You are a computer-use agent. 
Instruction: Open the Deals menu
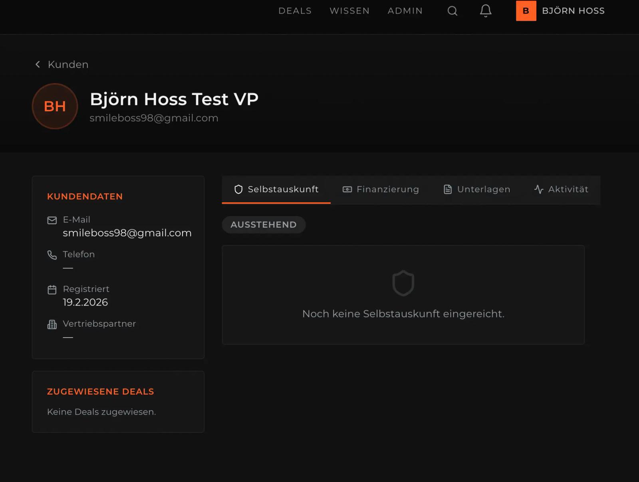[295, 11]
